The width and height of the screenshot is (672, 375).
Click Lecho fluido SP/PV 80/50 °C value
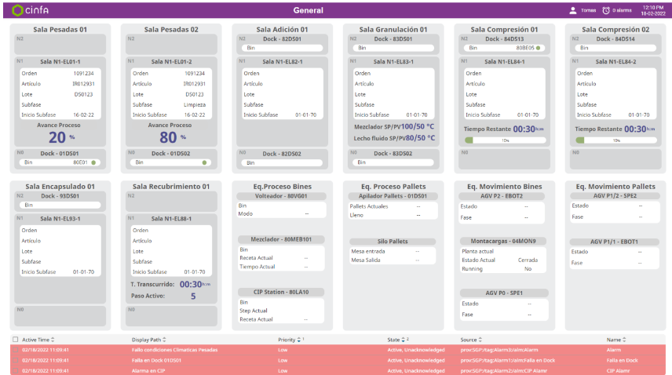click(421, 138)
